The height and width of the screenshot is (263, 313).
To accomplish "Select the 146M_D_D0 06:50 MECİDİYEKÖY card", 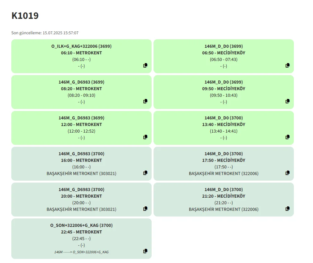I will pyautogui.click(x=224, y=56).
